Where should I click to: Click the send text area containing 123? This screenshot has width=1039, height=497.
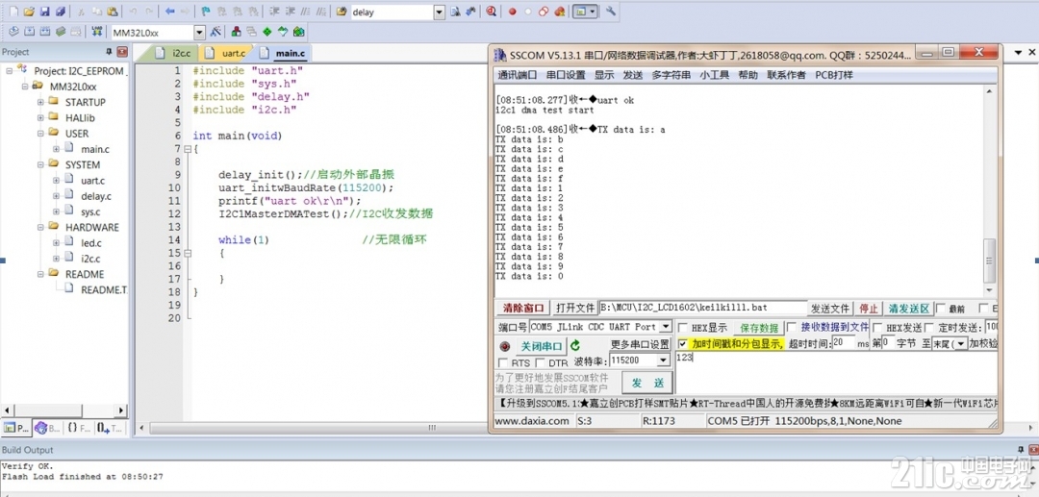[836, 373]
